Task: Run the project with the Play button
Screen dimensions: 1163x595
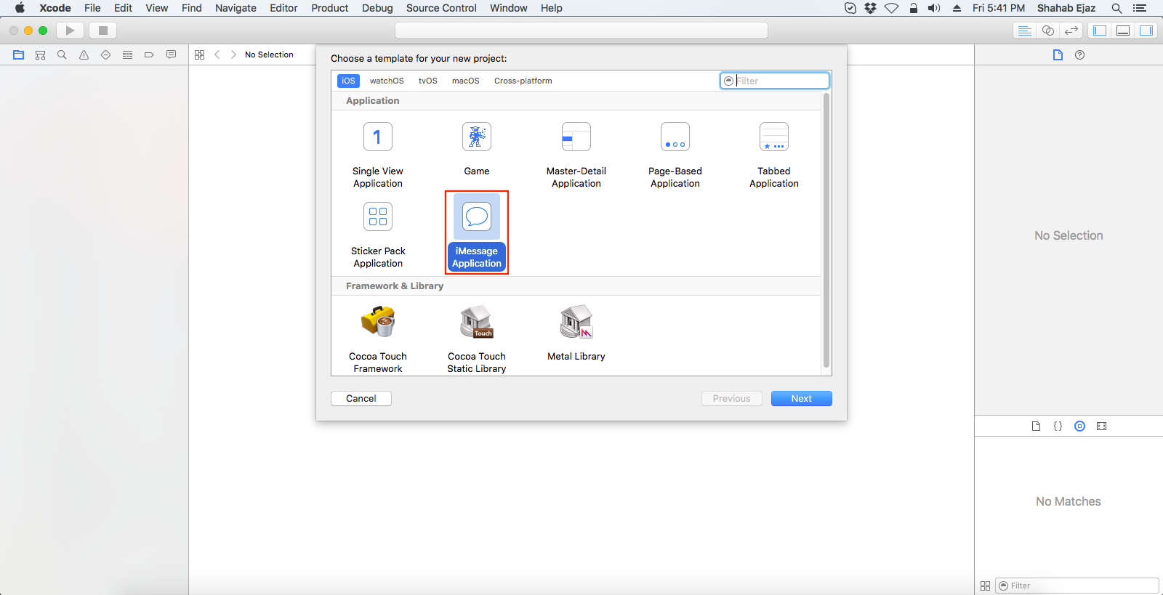Action: click(70, 31)
